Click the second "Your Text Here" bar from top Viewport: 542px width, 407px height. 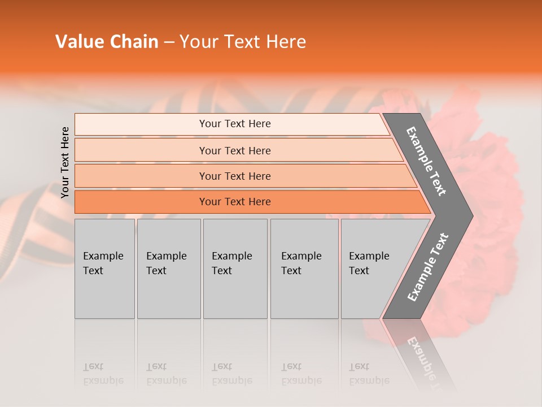point(235,150)
